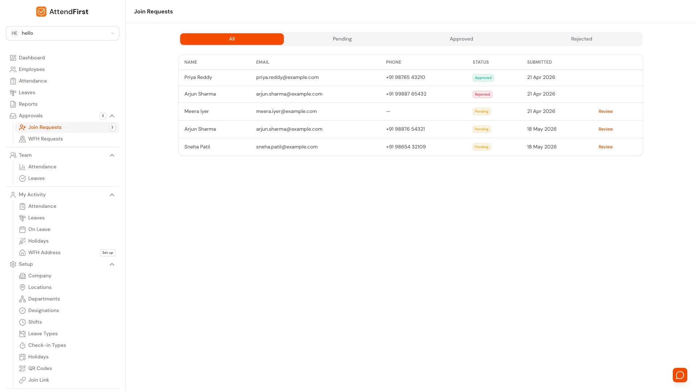Click the Approved status badge for Priya Reddy
Image resolution: width=696 pixels, height=391 pixels.
(483, 78)
